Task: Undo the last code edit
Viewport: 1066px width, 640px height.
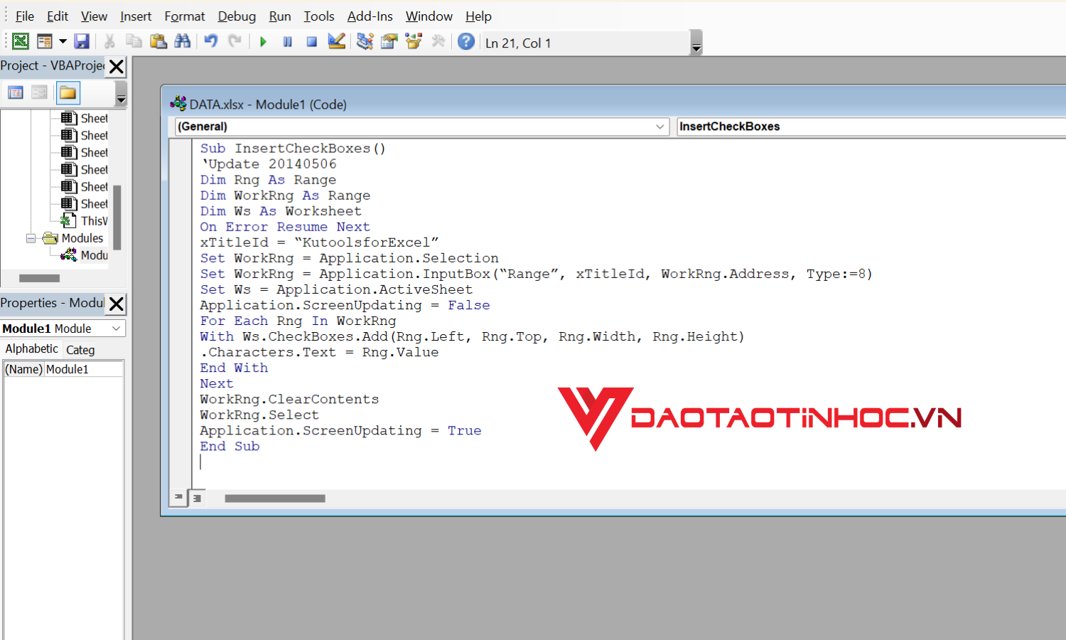Action: (210, 41)
